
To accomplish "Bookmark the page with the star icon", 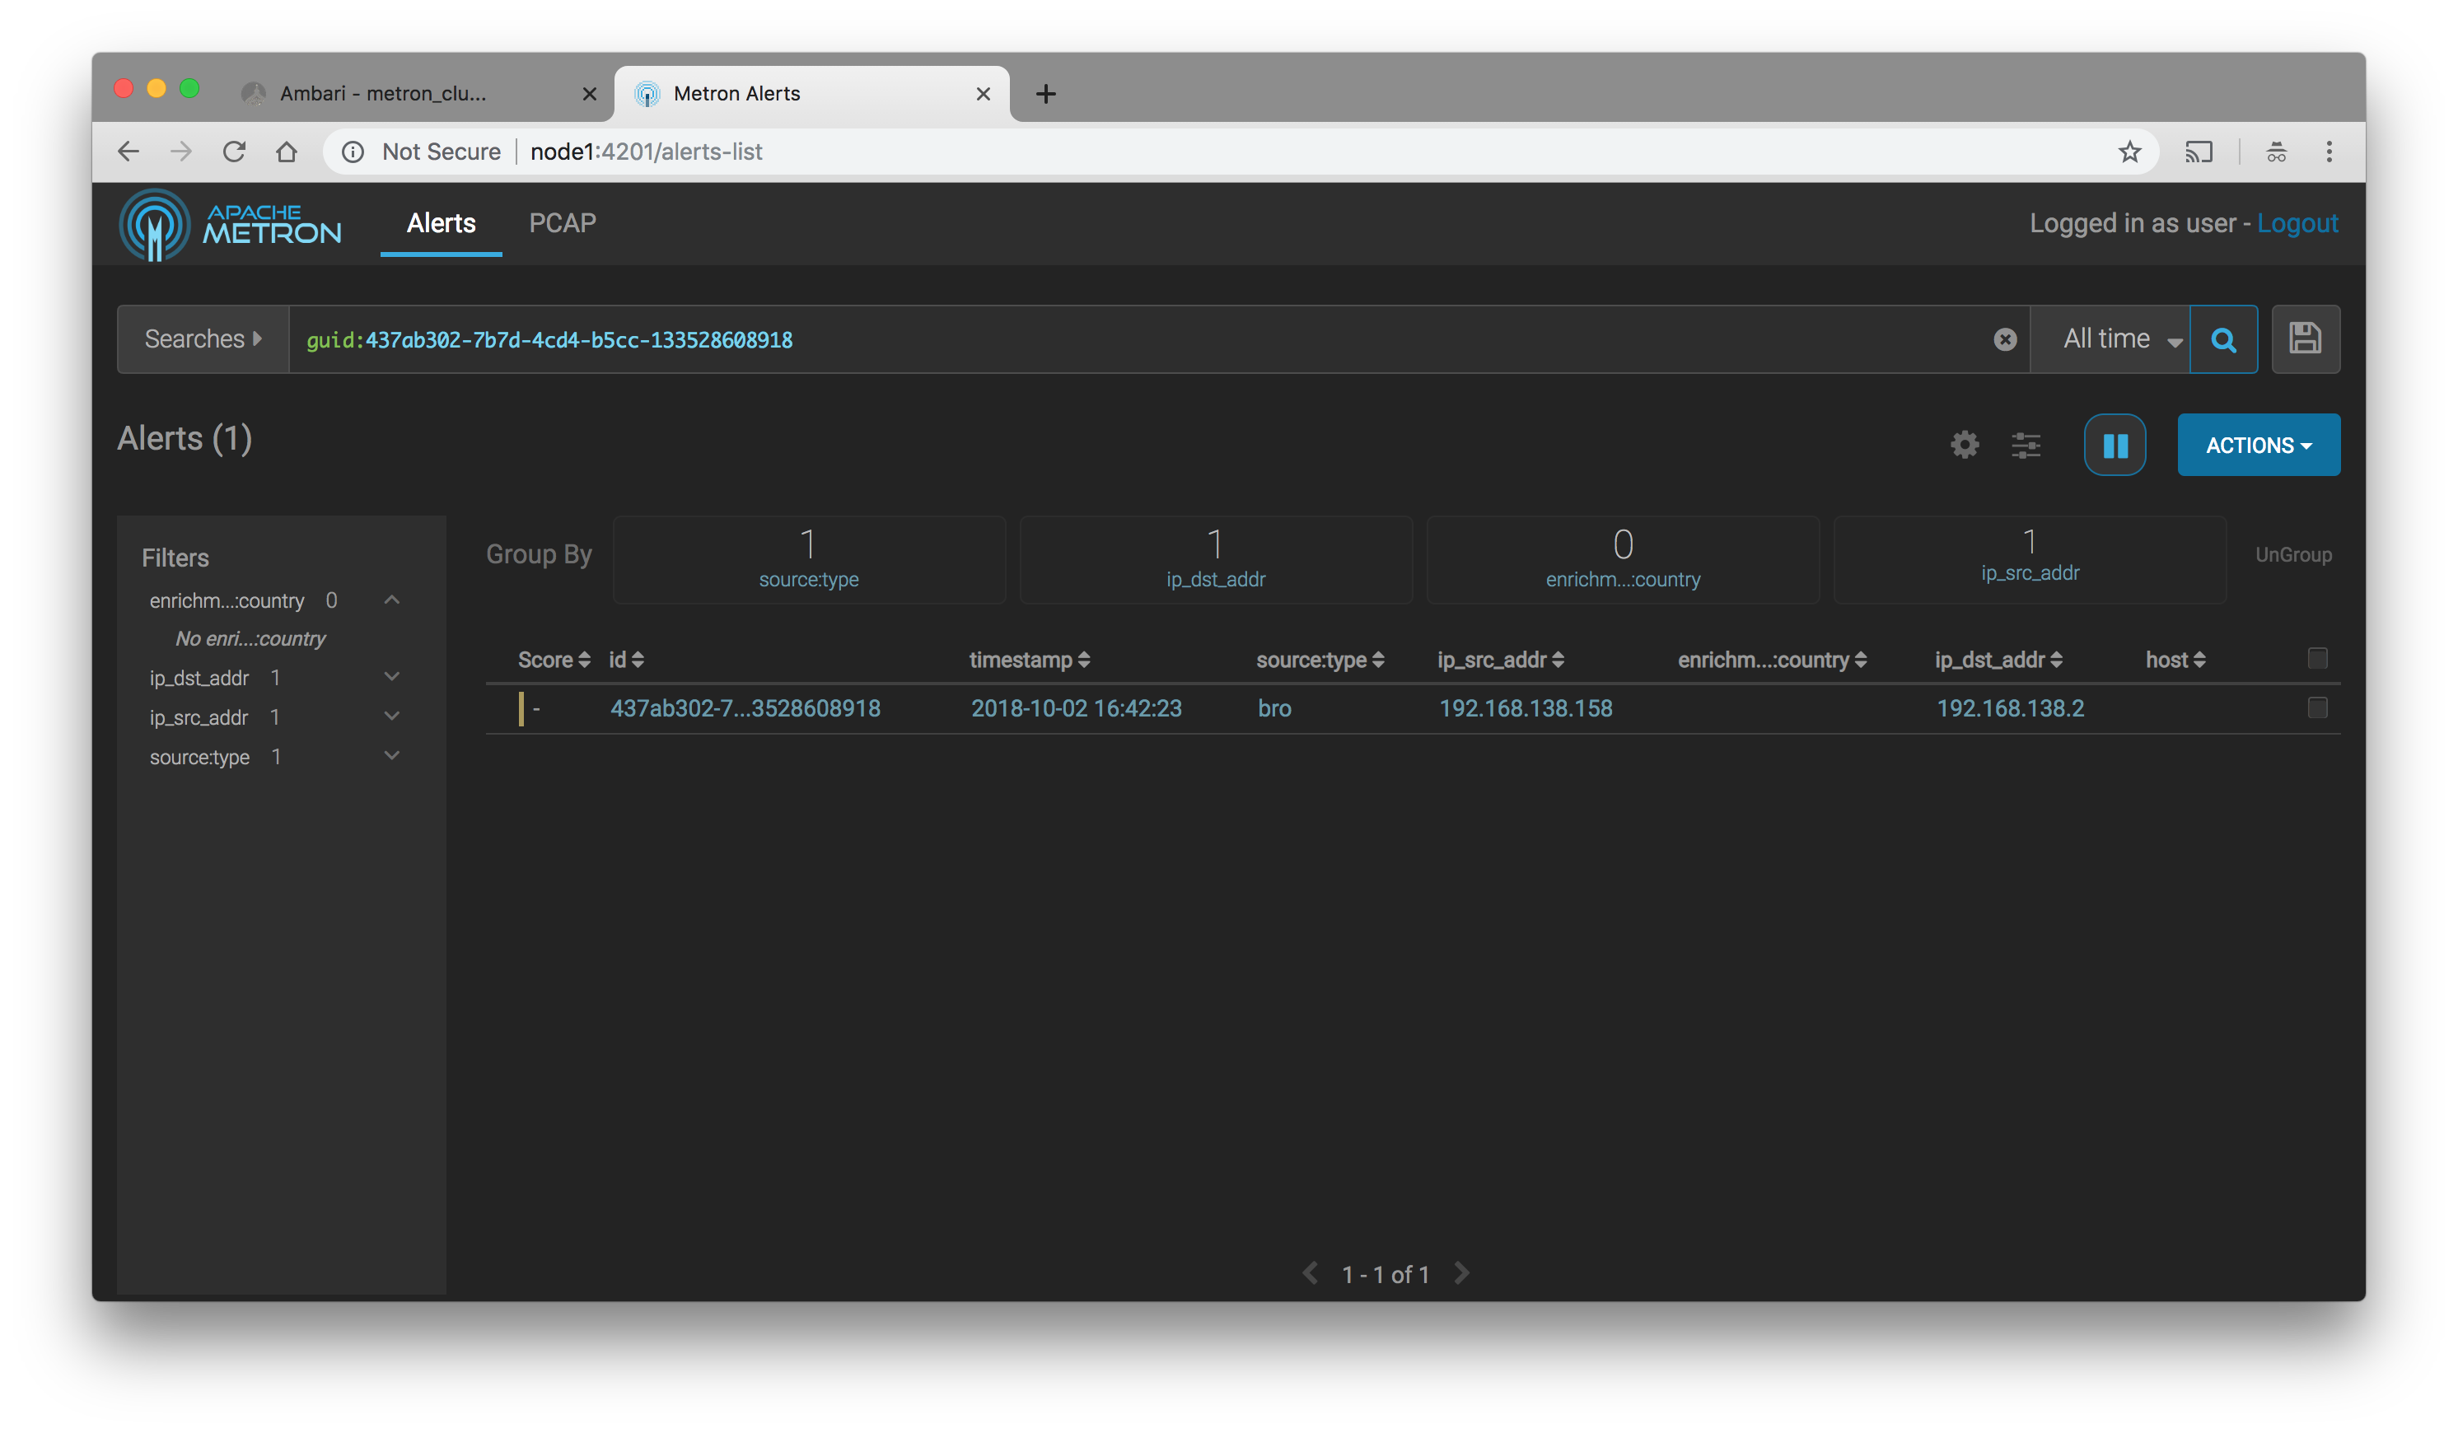I will click(x=2129, y=152).
